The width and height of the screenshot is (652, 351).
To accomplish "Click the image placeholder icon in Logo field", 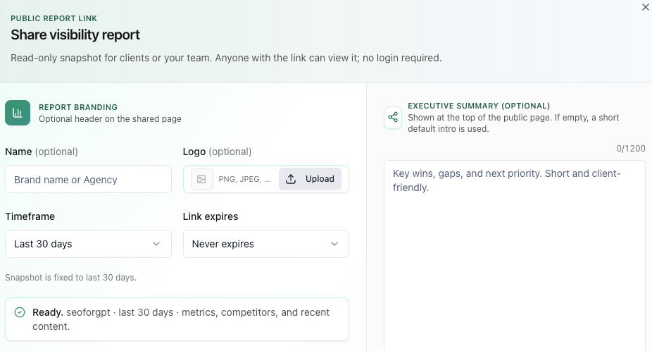I will click(x=201, y=179).
